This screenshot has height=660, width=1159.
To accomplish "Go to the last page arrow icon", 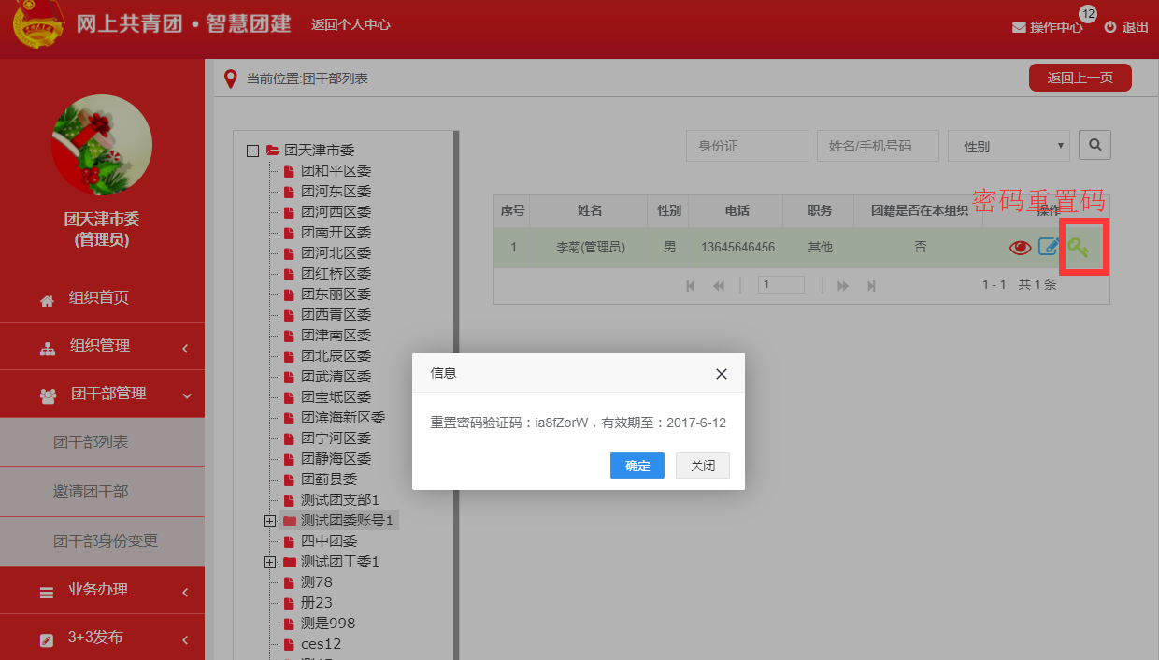I will pos(871,286).
